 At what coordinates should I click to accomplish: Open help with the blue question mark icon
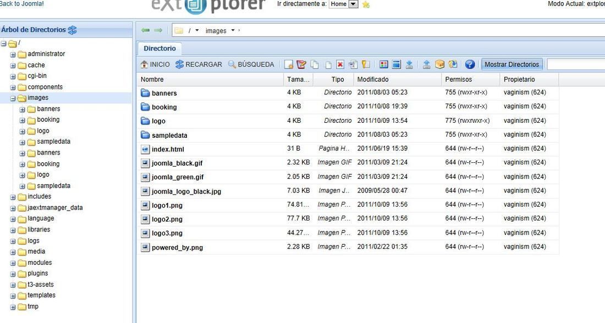click(x=470, y=64)
